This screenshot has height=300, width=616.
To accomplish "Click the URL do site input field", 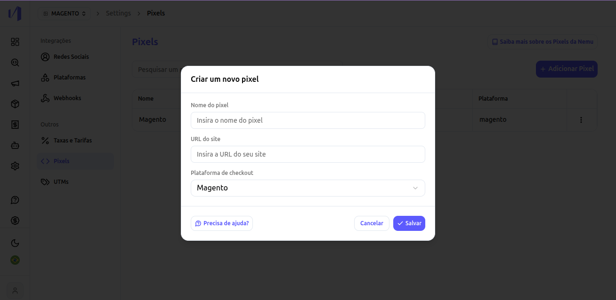I will [308, 154].
